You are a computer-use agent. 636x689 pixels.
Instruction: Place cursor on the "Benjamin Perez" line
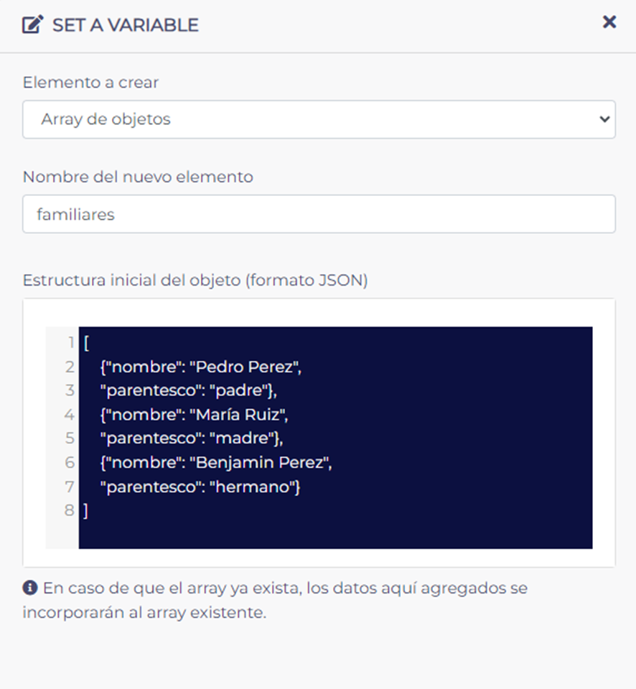pos(216,463)
